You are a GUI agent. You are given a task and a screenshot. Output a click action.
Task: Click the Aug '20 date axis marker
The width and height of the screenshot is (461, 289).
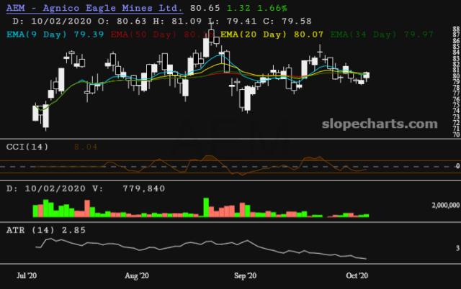click(x=137, y=276)
